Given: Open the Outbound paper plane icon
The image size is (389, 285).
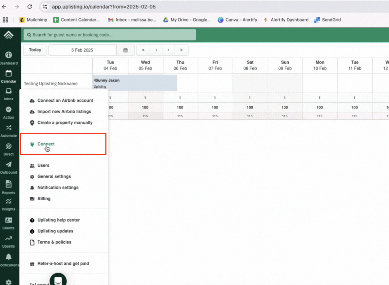Looking at the screenshot, I should tap(9, 165).
